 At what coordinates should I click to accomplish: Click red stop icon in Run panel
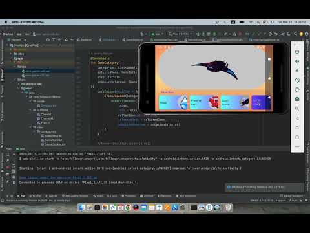point(8,167)
